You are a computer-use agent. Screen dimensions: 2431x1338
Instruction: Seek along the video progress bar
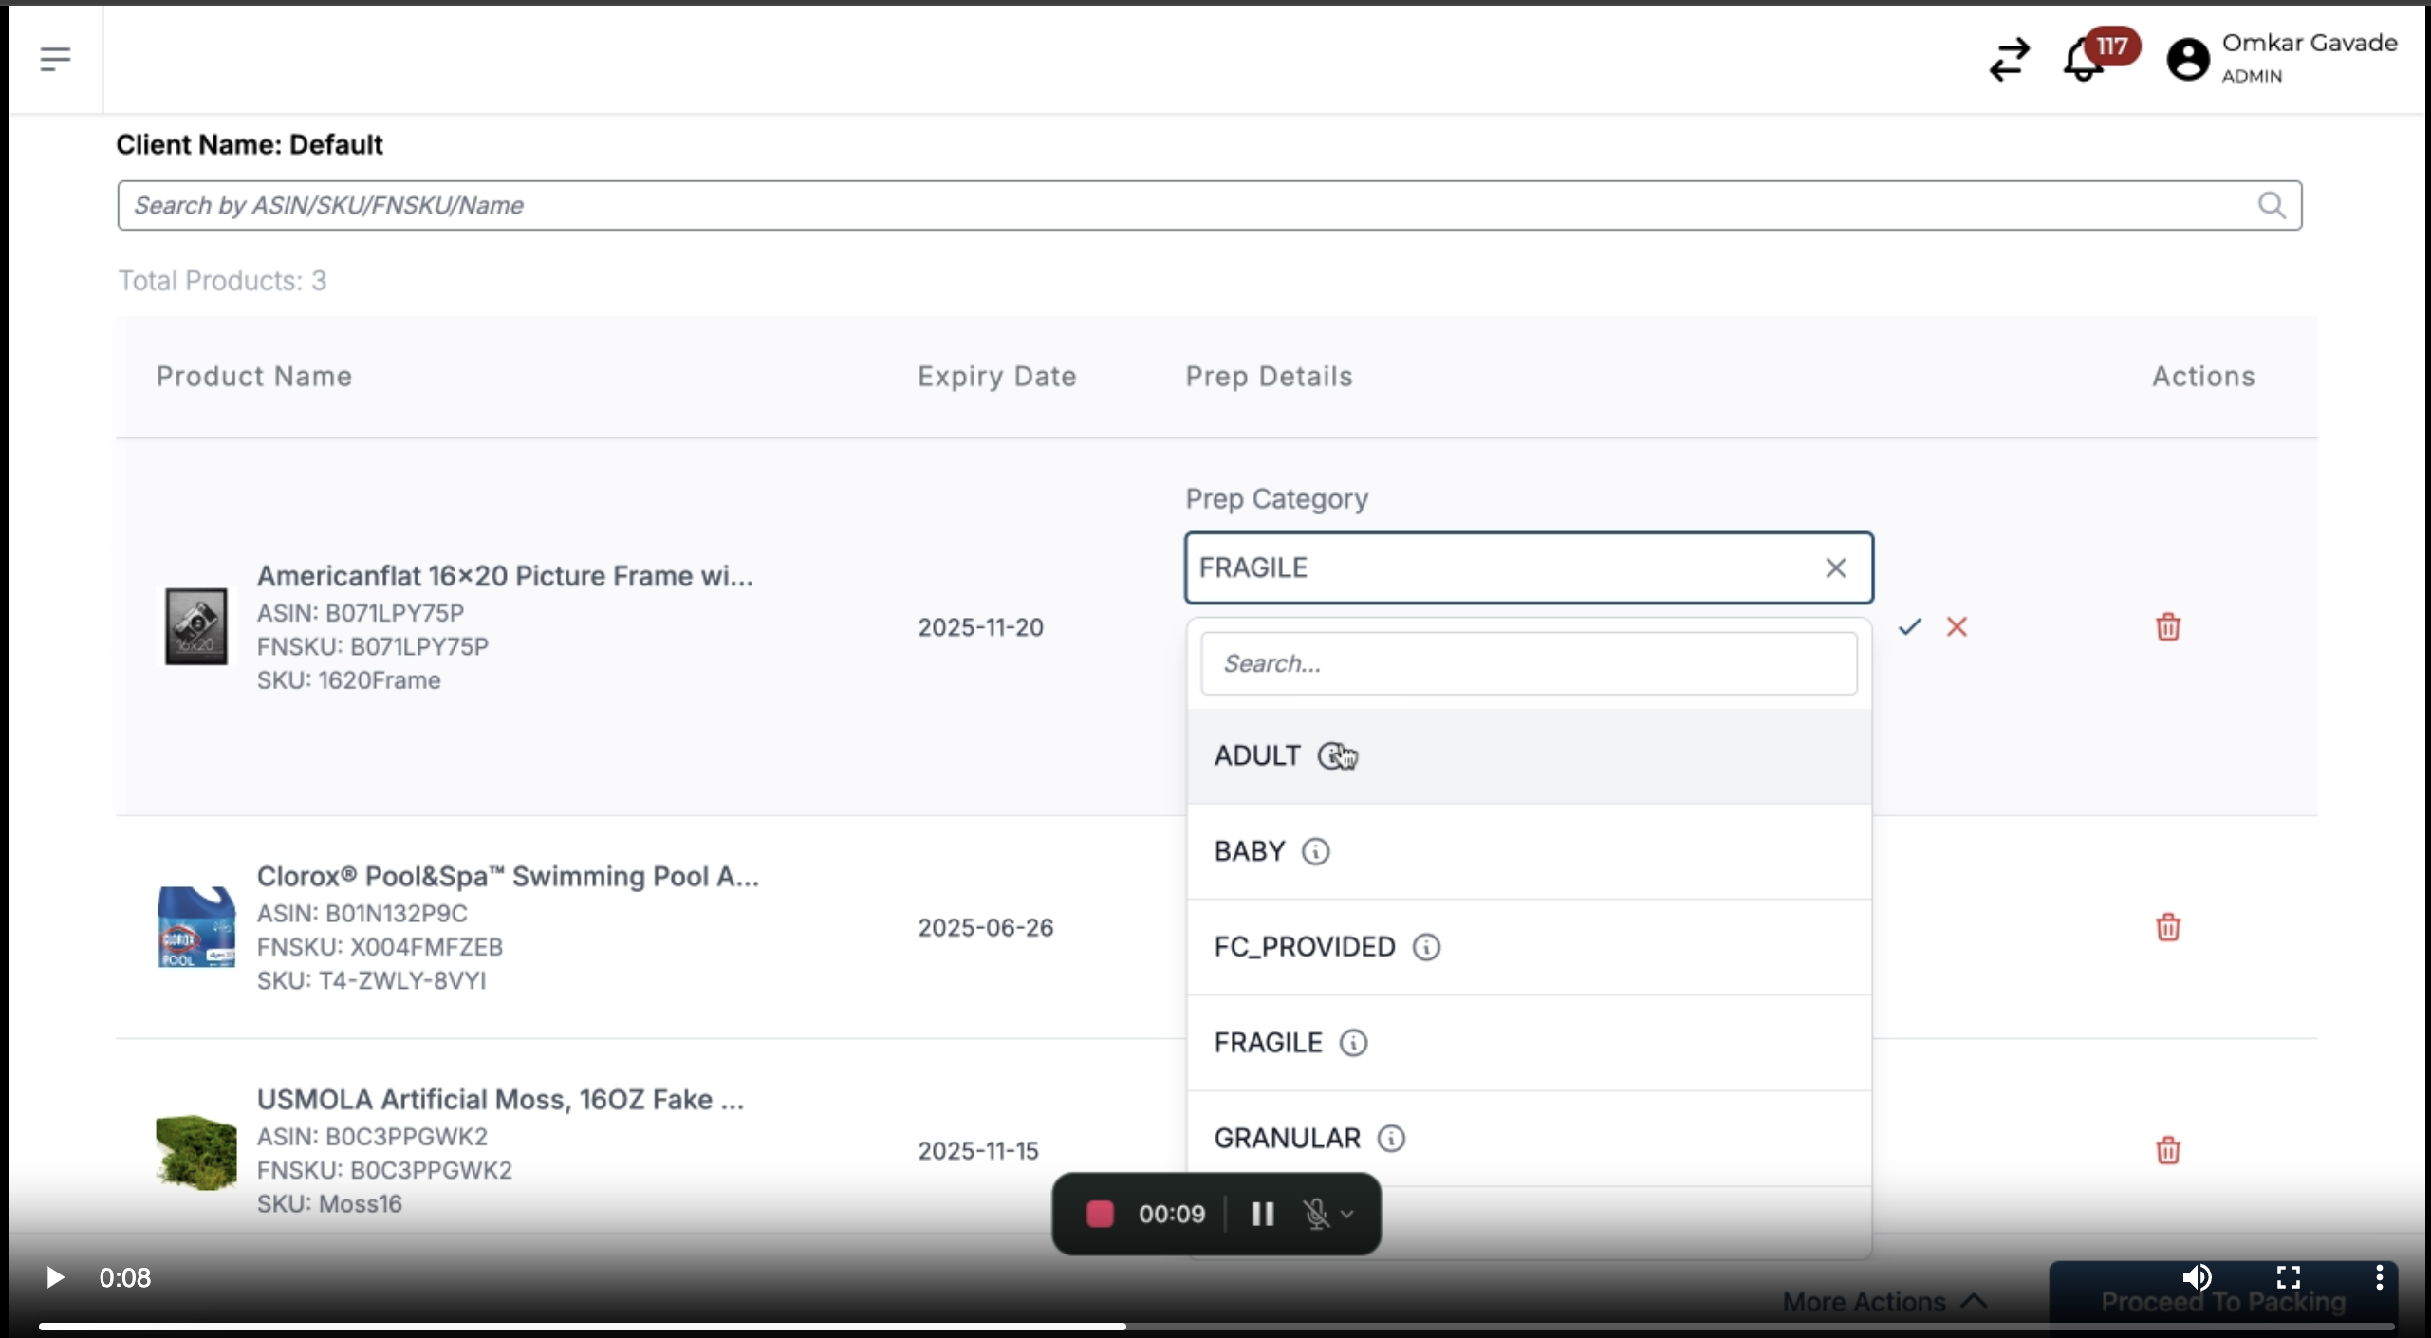(1215, 1326)
